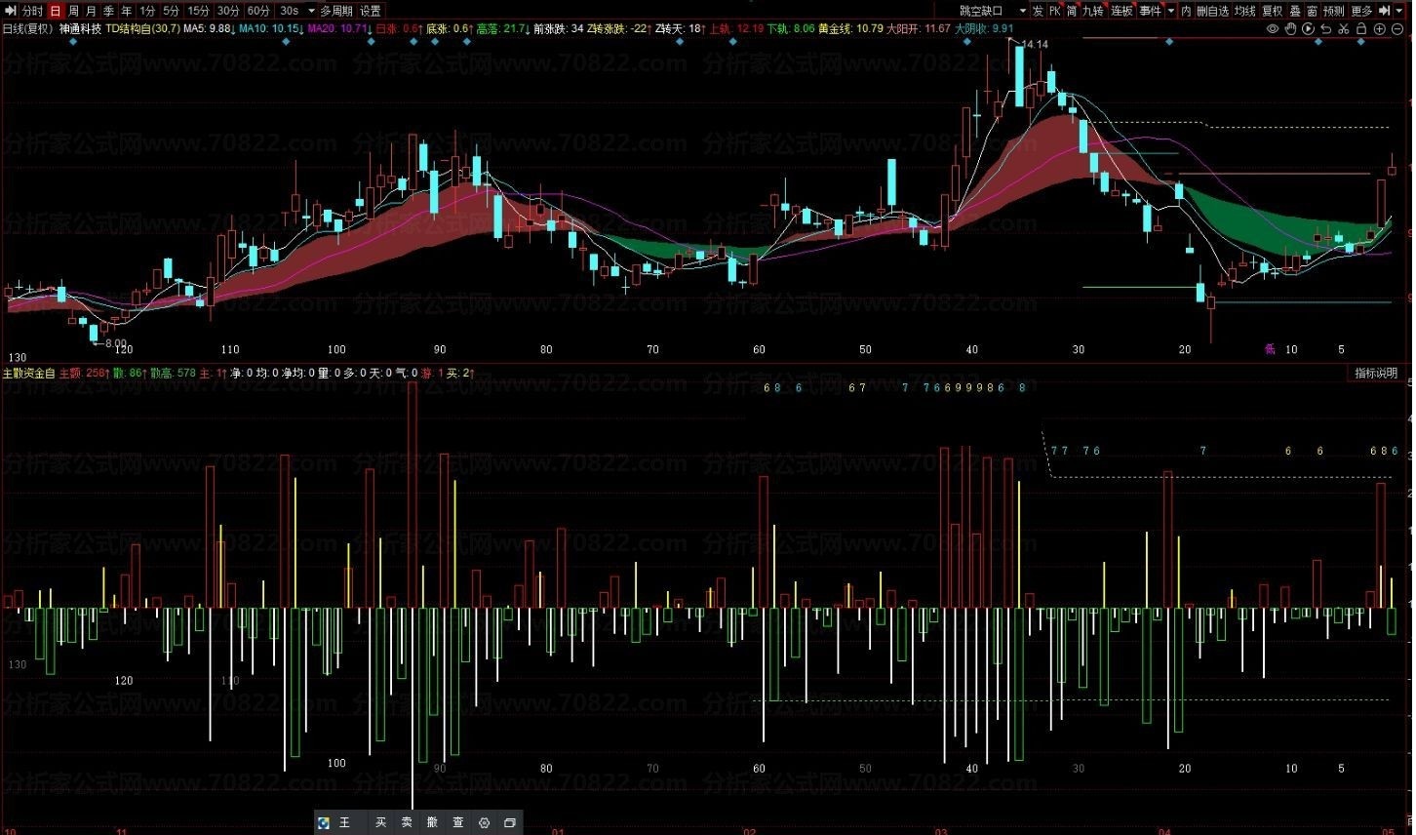Toggle the padlock lock icon

1361,29
